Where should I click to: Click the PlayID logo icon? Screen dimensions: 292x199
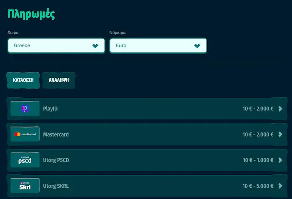25,109
